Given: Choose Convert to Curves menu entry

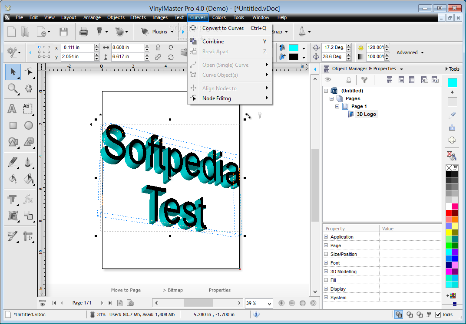Looking at the screenshot, I should (x=230, y=28).
